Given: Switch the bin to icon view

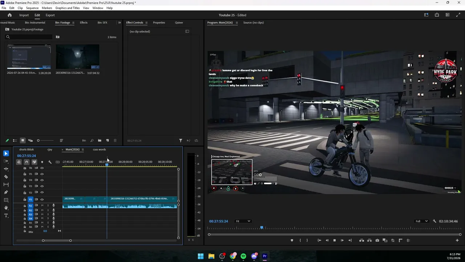Looking at the screenshot, I should pos(23,140).
